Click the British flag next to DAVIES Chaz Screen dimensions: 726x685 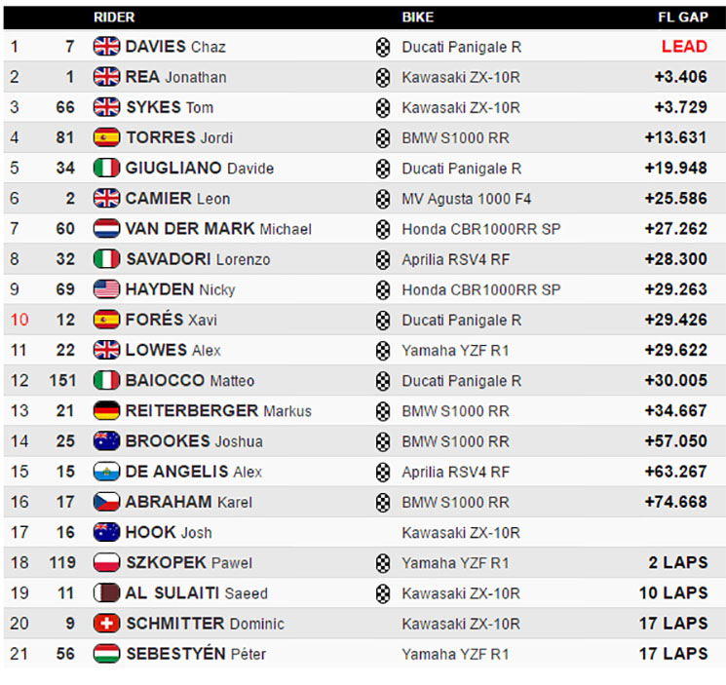[x=106, y=47]
